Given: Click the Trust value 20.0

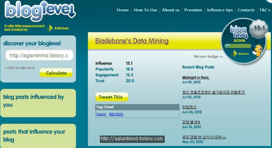Looking at the screenshot, I should pyautogui.click(x=130, y=81).
